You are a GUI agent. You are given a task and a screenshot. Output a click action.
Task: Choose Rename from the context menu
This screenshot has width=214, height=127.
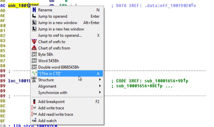coord(67,10)
